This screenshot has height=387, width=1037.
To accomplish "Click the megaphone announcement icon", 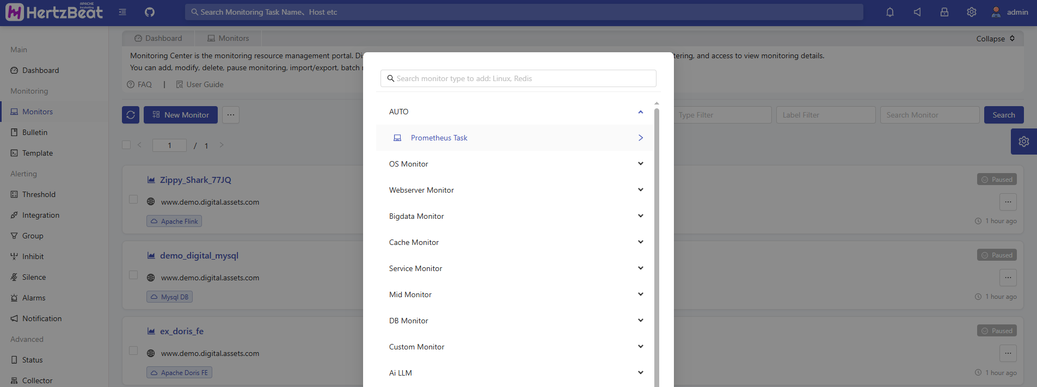I will click(x=917, y=12).
